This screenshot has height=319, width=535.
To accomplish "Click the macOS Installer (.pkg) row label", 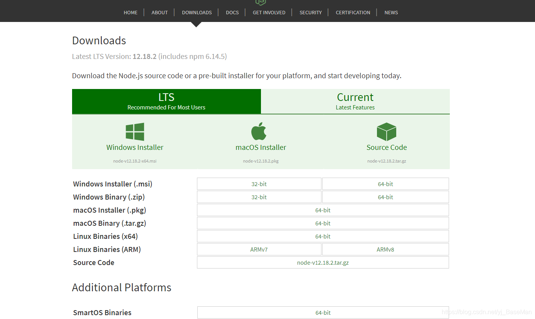I will coord(109,210).
